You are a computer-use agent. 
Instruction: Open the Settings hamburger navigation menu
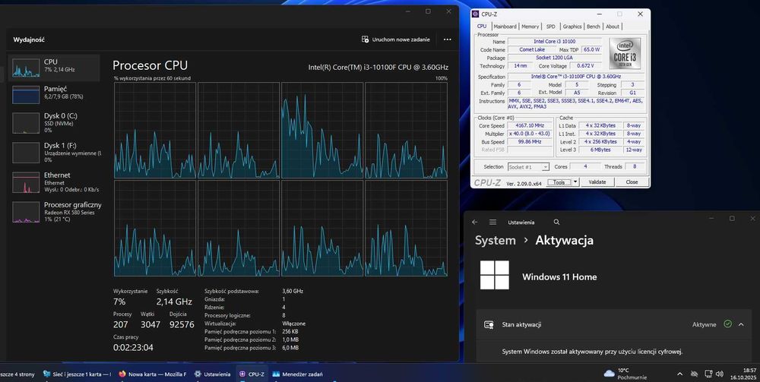(x=492, y=222)
